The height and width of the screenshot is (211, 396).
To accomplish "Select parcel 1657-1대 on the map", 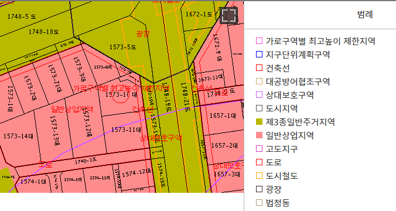I will 223,115.
